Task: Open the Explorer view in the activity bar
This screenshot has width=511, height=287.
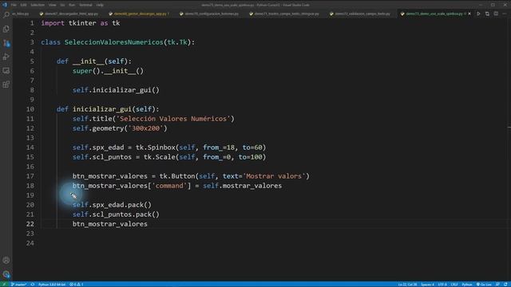Action: (6, 29)
